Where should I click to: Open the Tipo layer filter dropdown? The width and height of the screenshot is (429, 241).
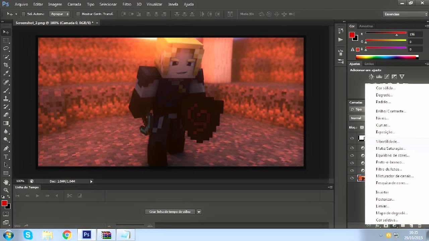pos(357,109)
